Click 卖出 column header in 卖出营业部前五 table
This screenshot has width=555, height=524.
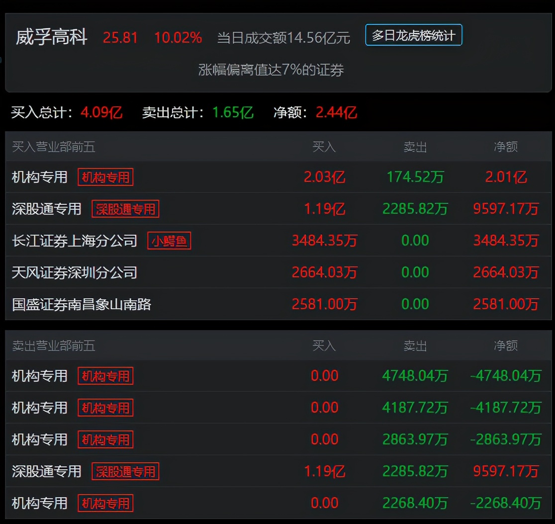[415, 346]
